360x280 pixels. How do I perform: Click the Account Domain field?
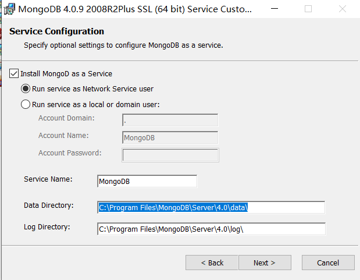click(x=170, y=120)
